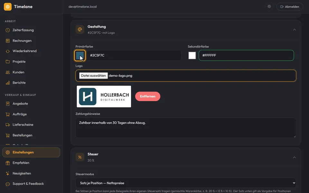Collapse the Gestaltung section chevron
Viewport: 309px width, 193px height.
[295, 30]
